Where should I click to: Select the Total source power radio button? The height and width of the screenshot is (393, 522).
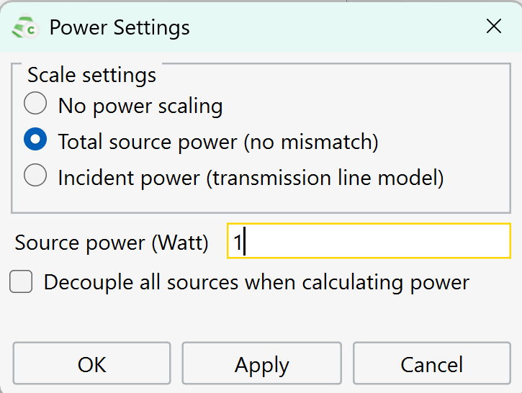click(35, 139)
